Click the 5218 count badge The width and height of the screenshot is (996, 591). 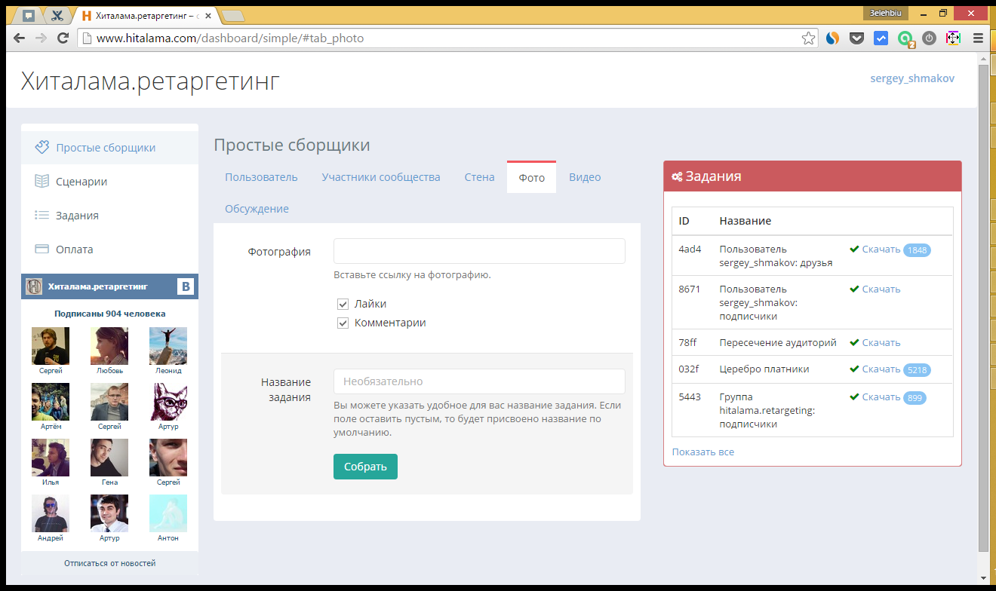coord(917,370)
